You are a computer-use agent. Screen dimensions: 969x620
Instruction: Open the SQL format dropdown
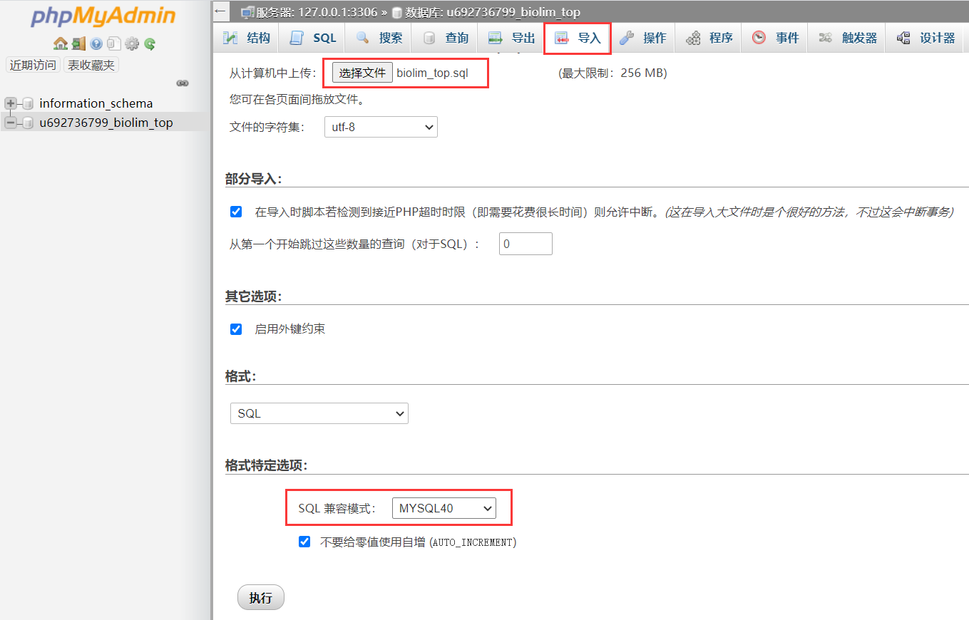point(319,413)
